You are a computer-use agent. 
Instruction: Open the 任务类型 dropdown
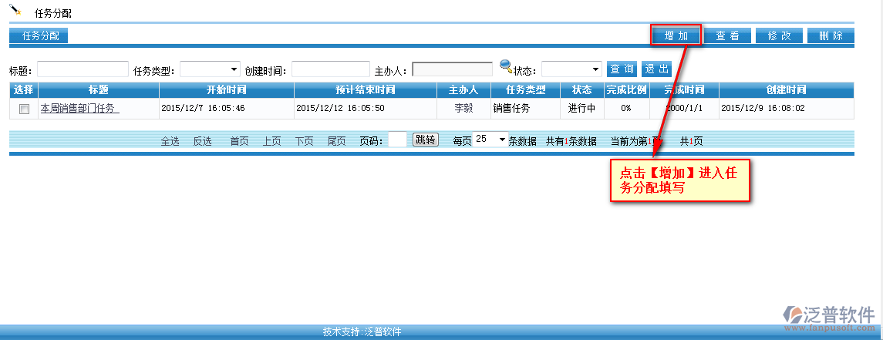[211, 70]
